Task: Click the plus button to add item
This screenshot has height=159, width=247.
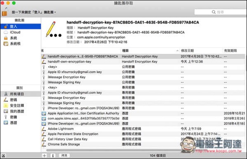Action: tap(45, 156)
